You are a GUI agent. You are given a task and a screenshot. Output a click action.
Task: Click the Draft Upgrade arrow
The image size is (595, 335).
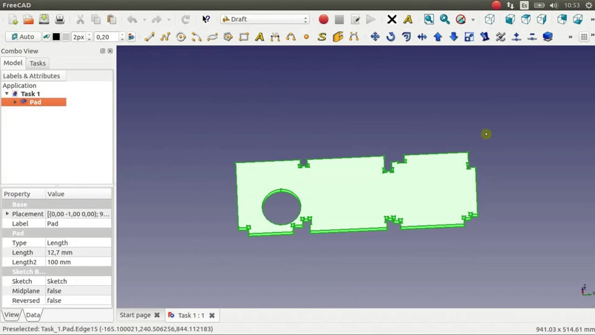coord(438,37)
